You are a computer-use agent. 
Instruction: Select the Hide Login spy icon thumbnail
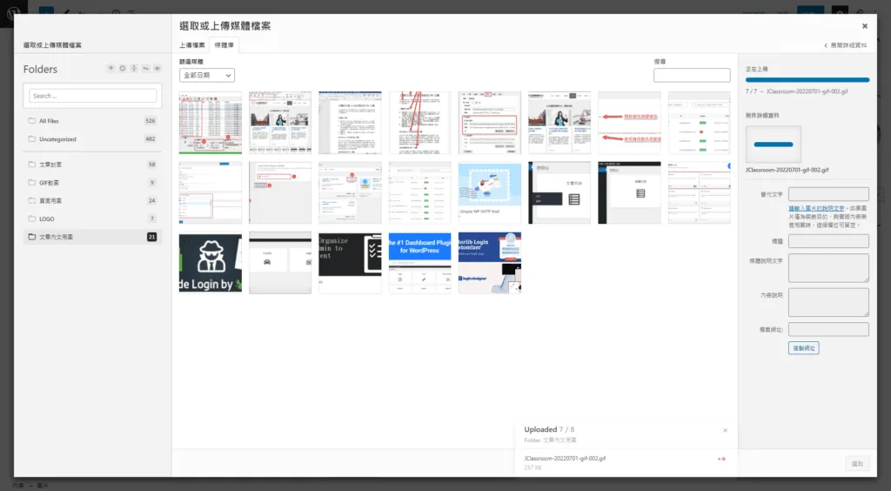point(211,263)
